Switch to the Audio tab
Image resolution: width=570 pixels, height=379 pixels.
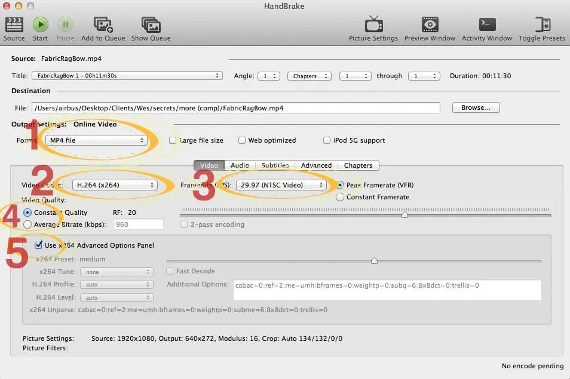pyautogui.click(x=240, y=165)
